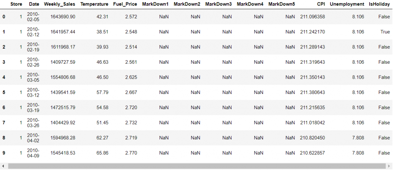Select the Weekly_Sales column header
The height and width of the screenshot is (170, 393).
[59, 4]
